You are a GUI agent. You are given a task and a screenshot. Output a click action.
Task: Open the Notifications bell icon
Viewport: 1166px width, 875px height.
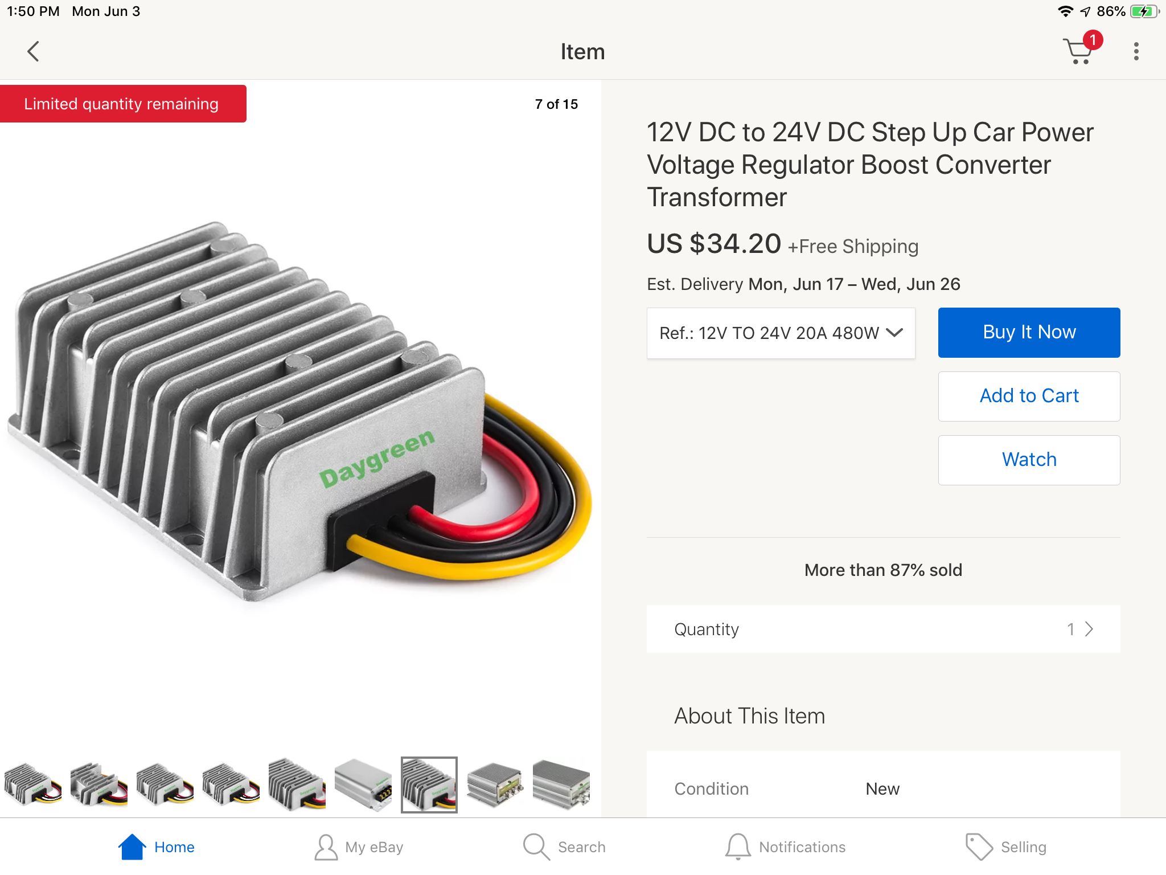coord(738,847)
